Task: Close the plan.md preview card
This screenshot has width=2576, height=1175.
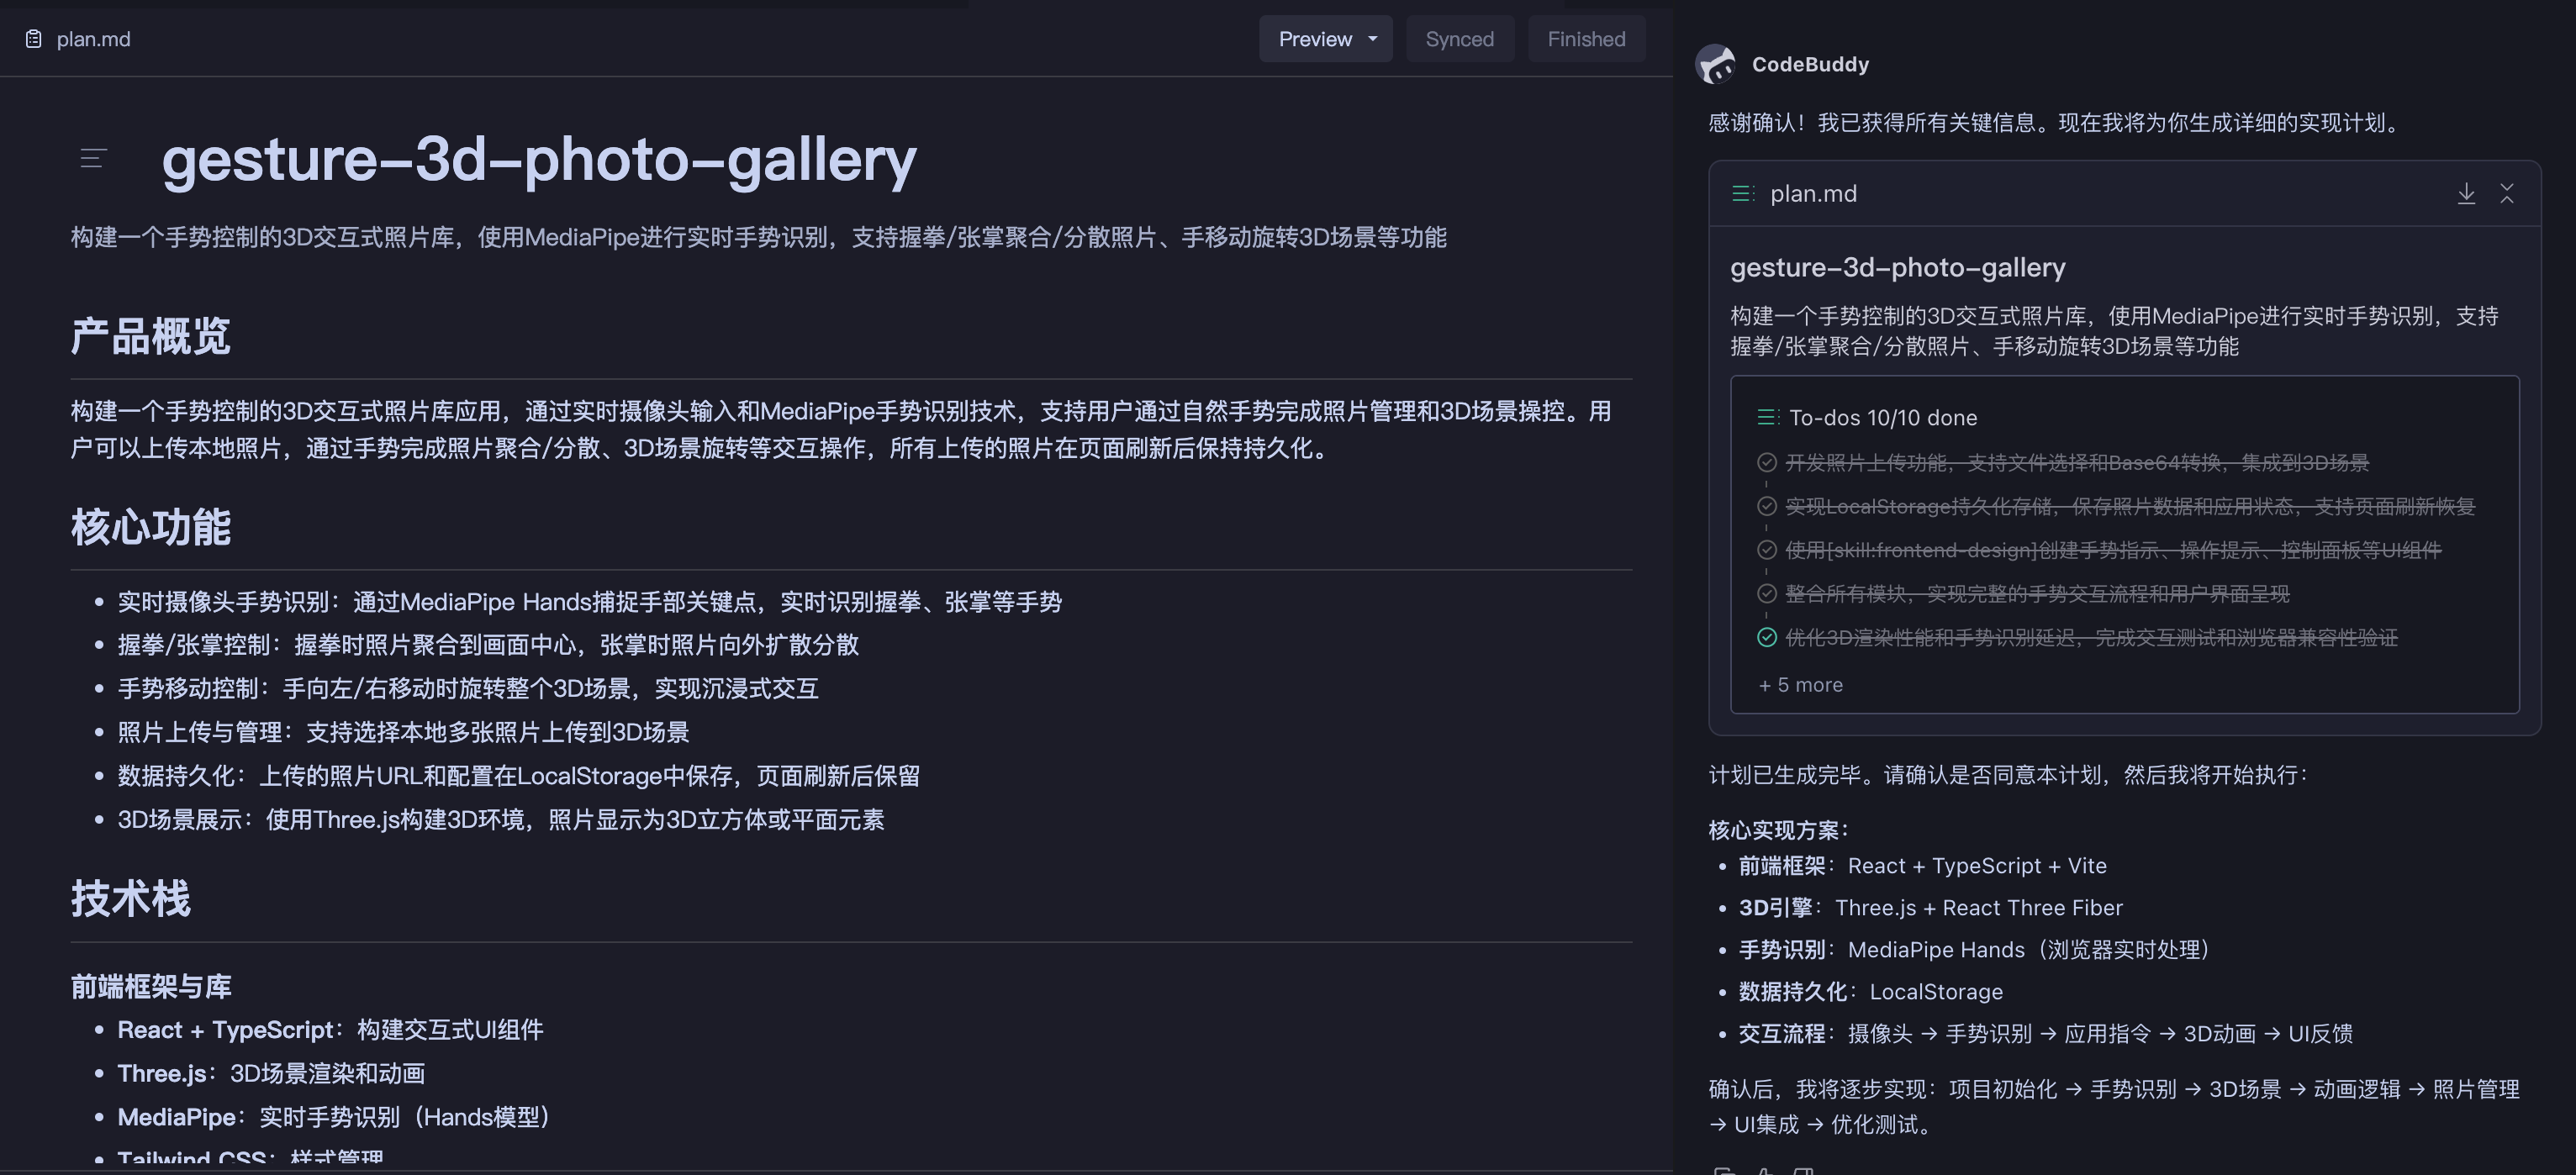Action: coord(2508,193)
